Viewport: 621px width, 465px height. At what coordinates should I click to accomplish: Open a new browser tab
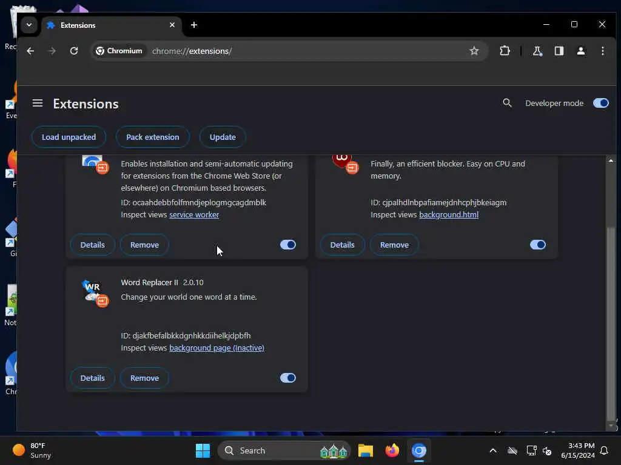[x=193, y=25]
